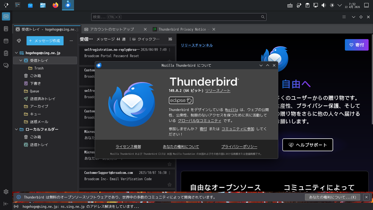Screen dimensions: 373x210
Task: Collapse the ローカルフォルダー tree
Action: tap(16, 129)
